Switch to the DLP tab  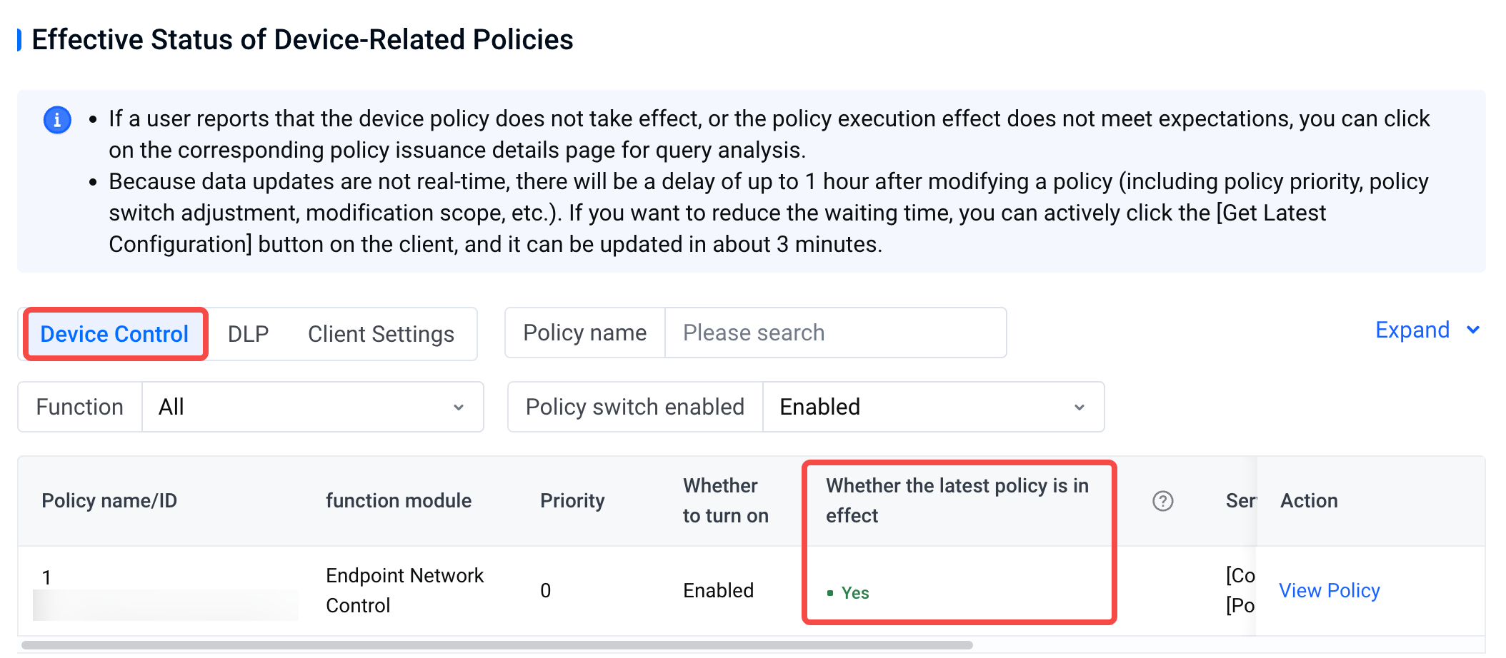pyautogui.click(x=248, y=334)
